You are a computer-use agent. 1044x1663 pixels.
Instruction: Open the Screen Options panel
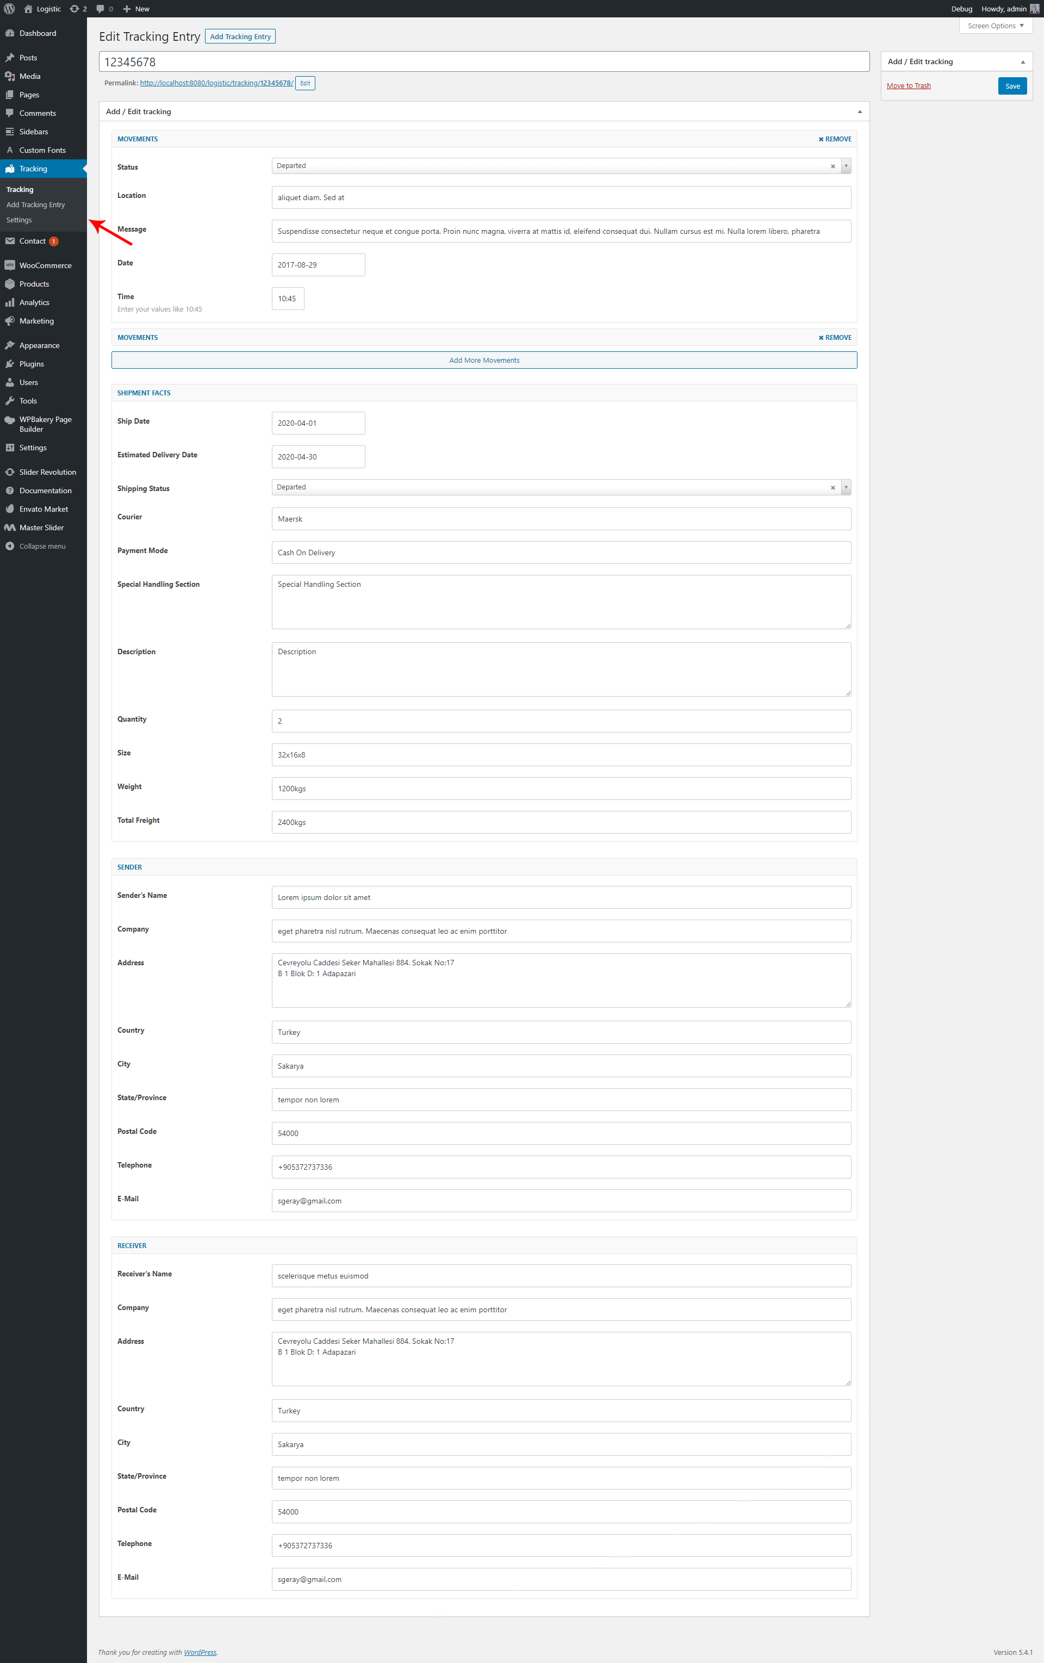(x=995, y=26)
